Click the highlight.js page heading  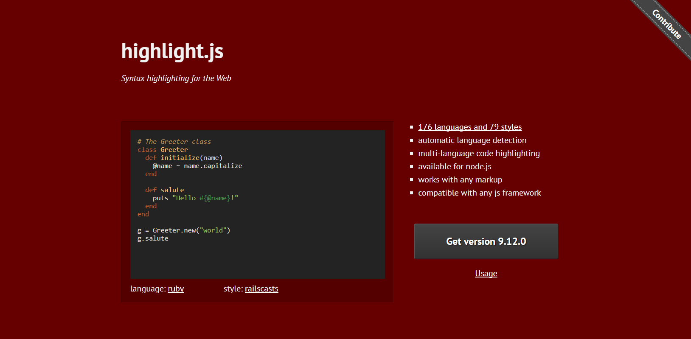pos(172,51)
